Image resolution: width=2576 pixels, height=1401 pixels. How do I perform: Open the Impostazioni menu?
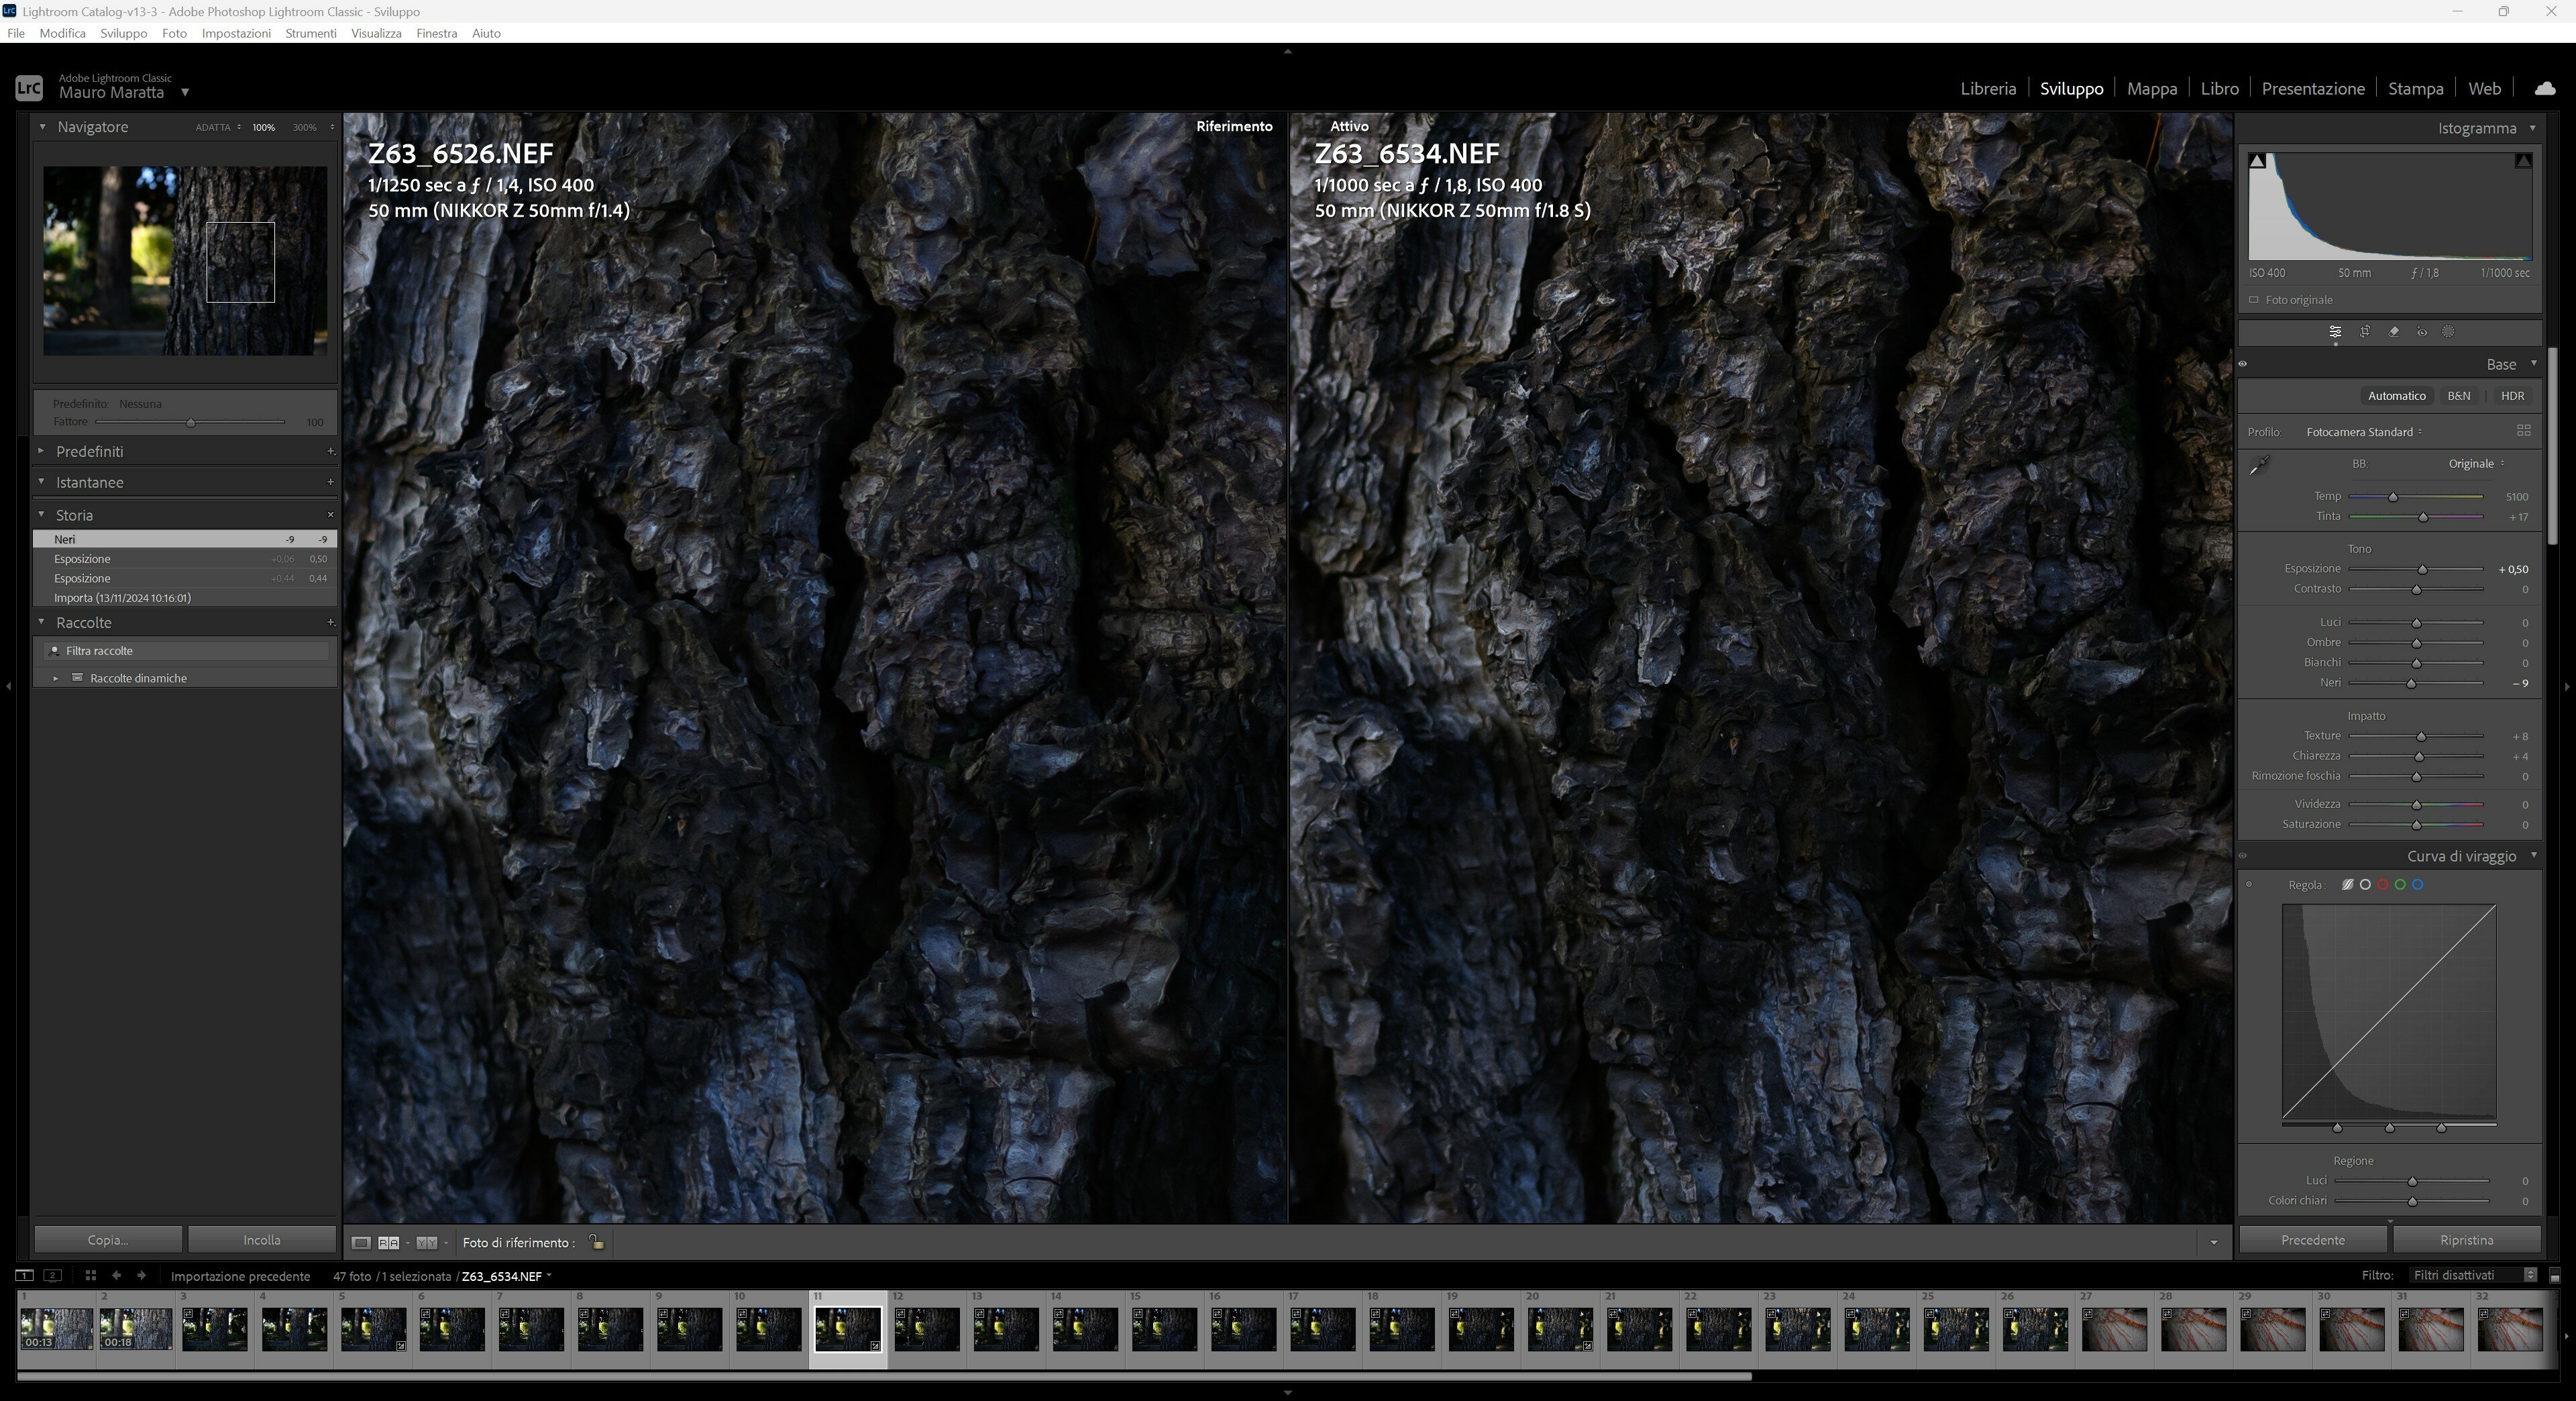point(236,33)
